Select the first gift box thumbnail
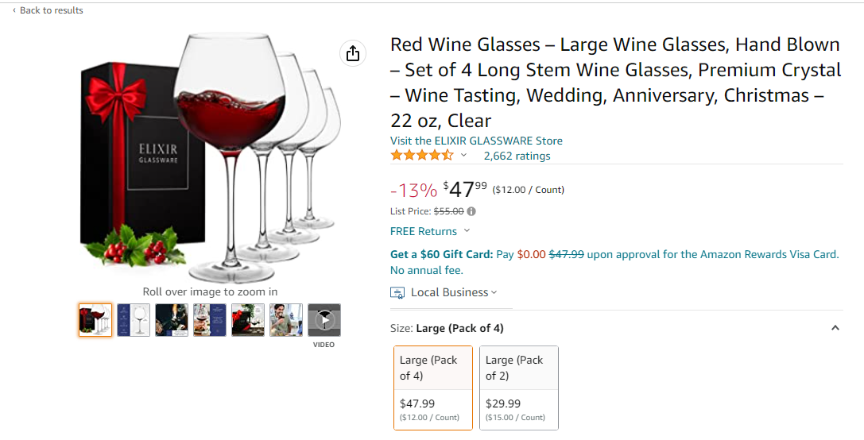 [95, 320]
